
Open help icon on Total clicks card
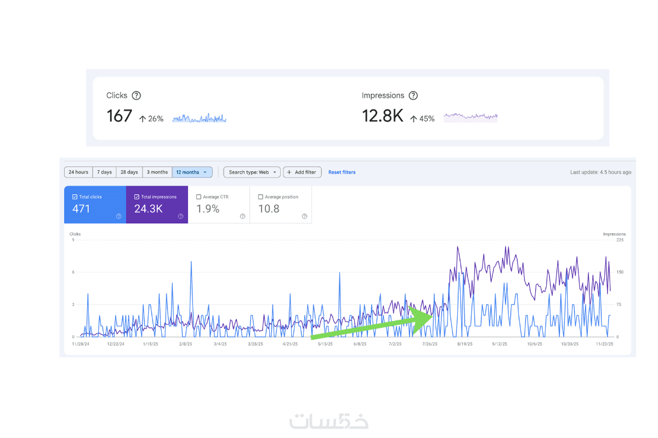(x=118, y=216)
